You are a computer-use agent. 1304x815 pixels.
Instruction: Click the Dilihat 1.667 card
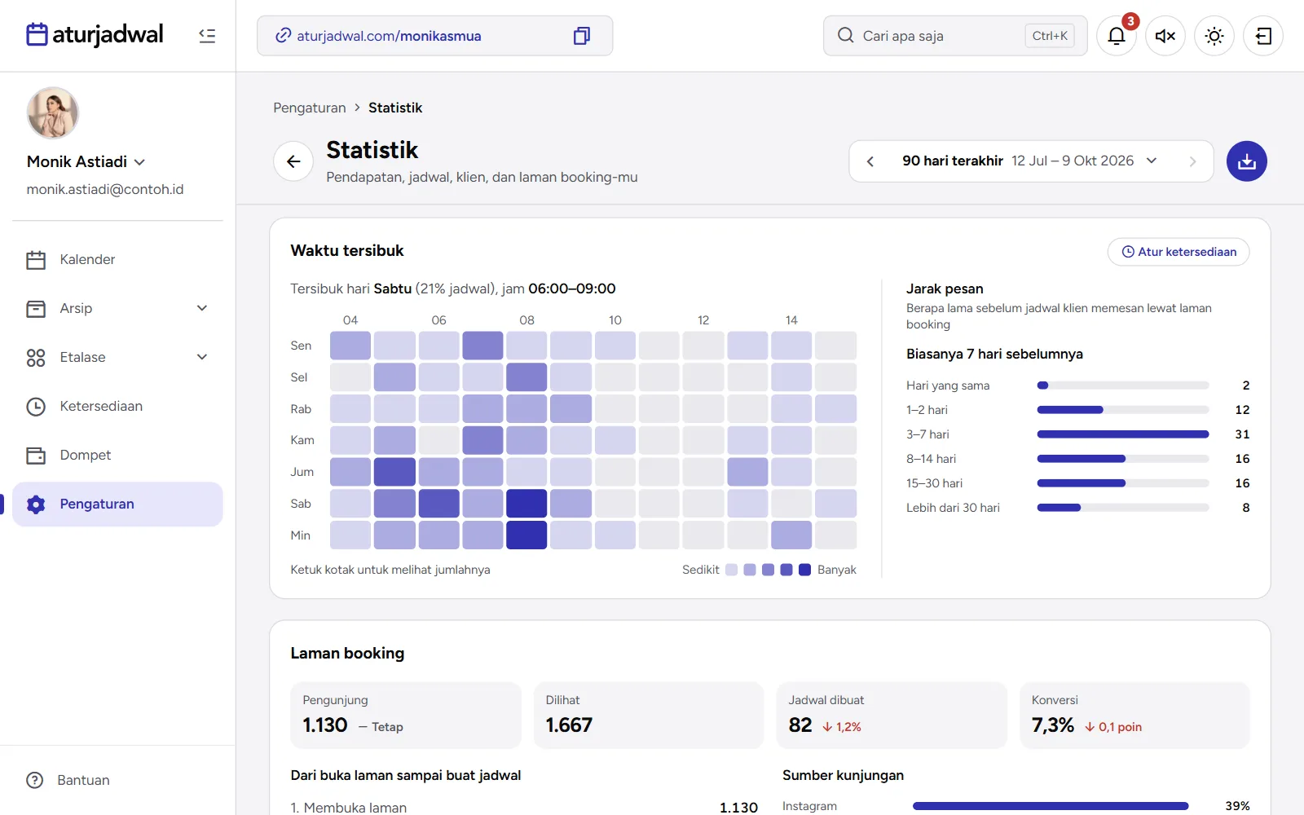point(649,716)
